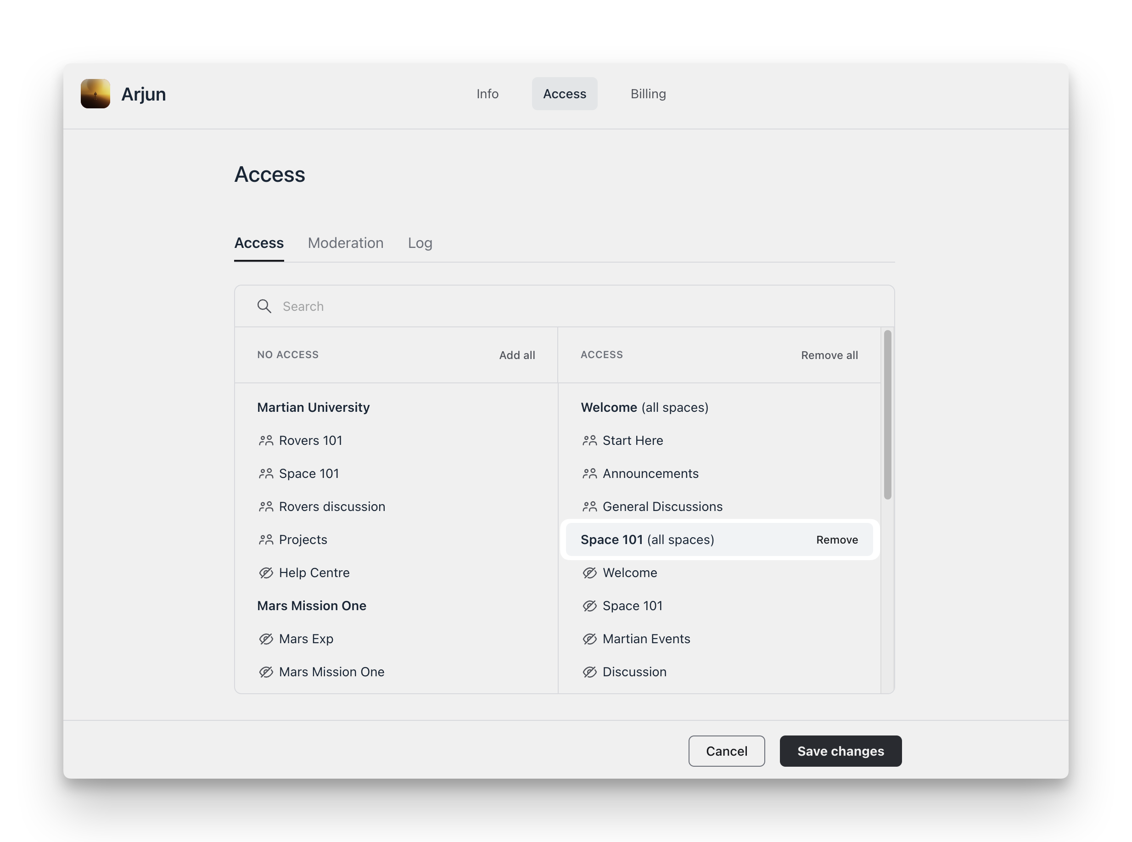Click the members icon beside General Discussions
Viewport: 1132px width, 842px height.
pos(590,507)
